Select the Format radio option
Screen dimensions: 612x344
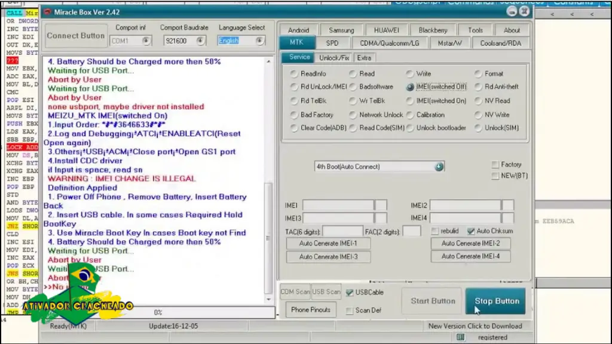pyautogui.click(x=478, y=73)
